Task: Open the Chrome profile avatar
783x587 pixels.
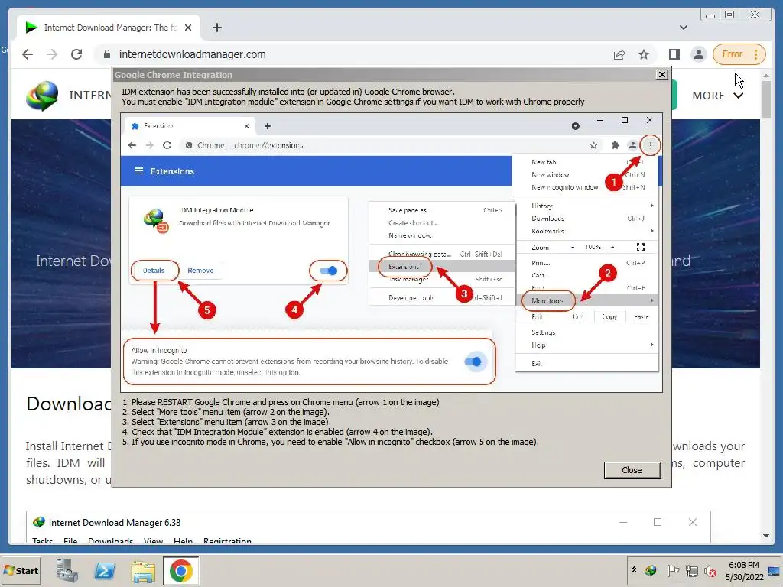Action: point(699,54)
